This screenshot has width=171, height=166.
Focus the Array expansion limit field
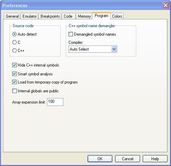55,102
